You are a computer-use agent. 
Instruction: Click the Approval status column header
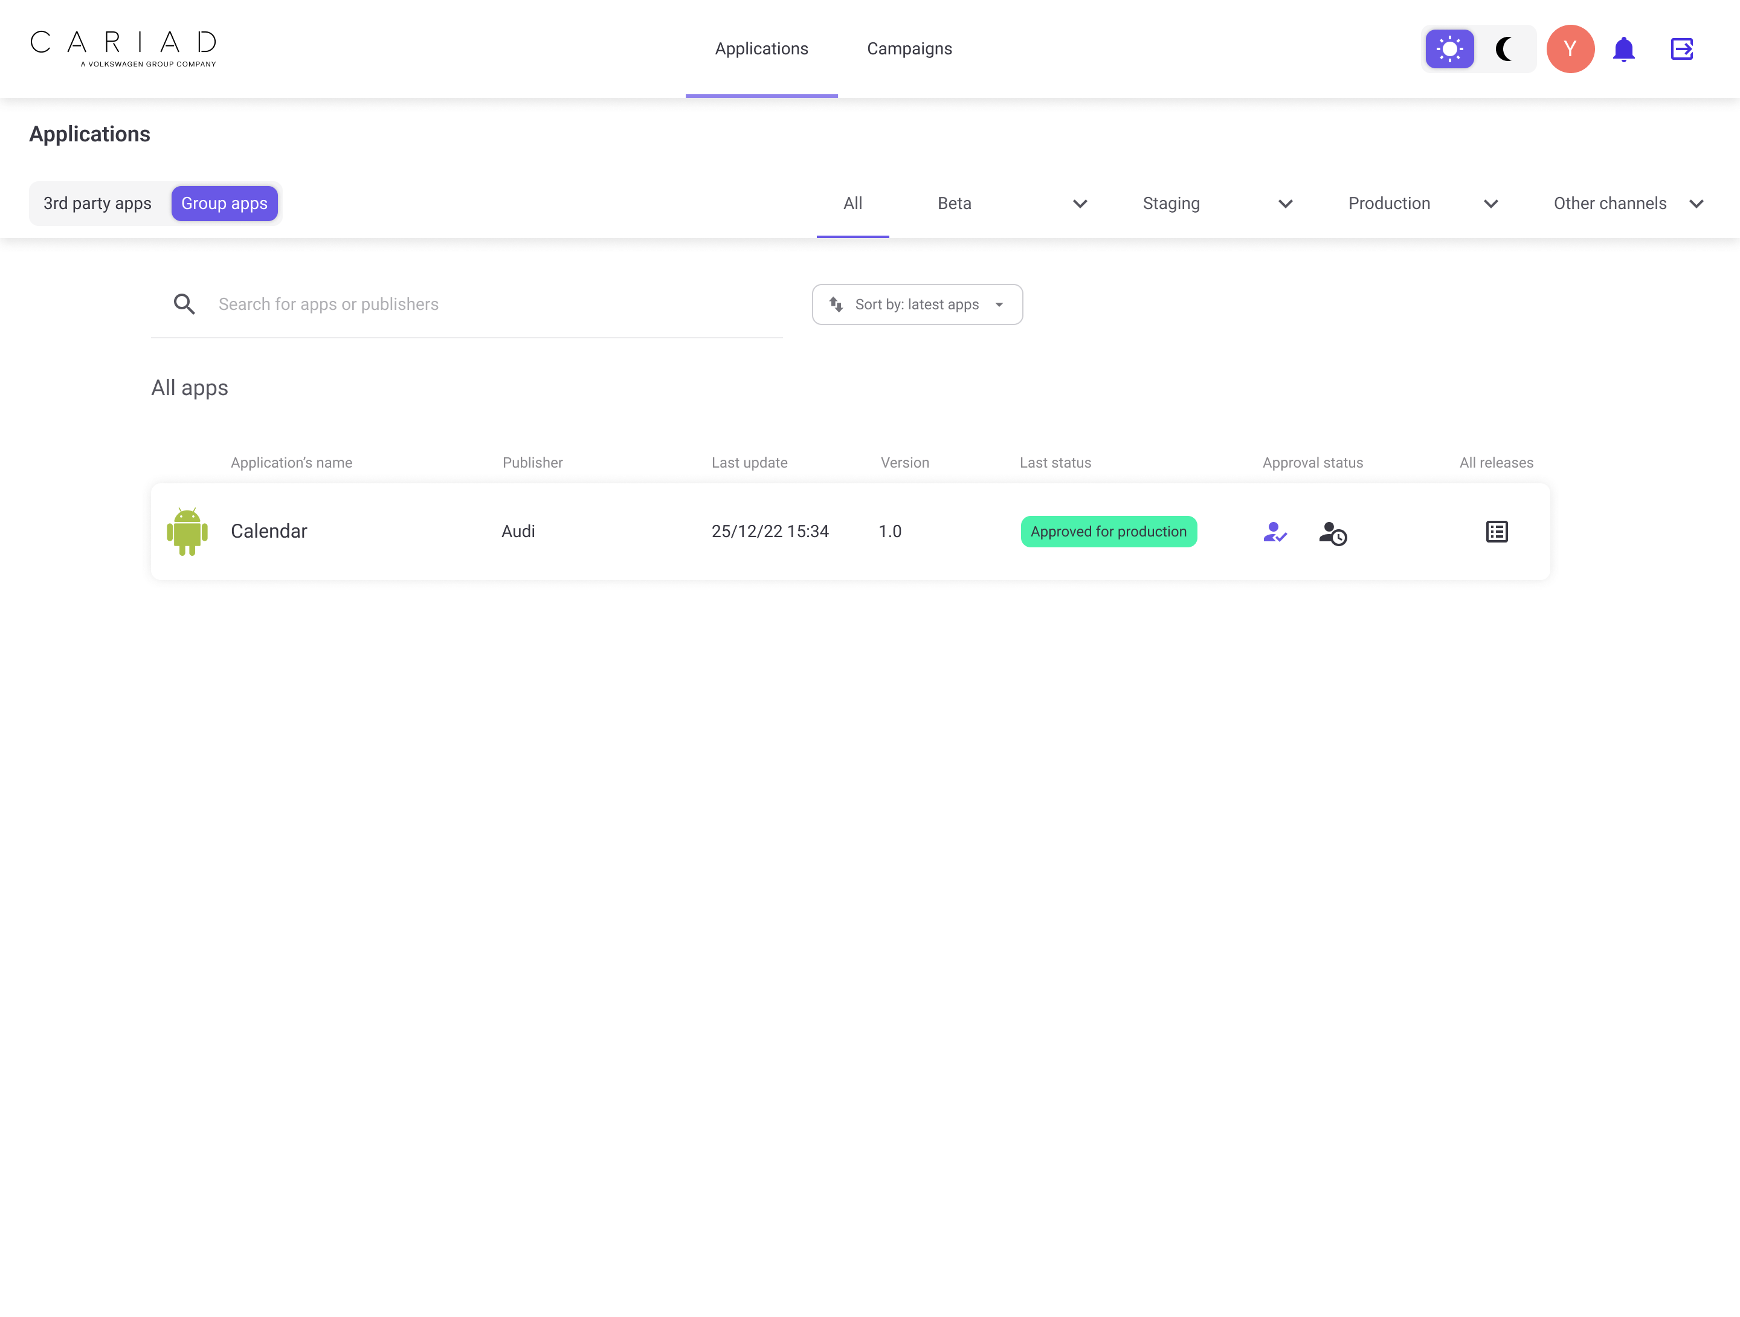[1313, 463]
